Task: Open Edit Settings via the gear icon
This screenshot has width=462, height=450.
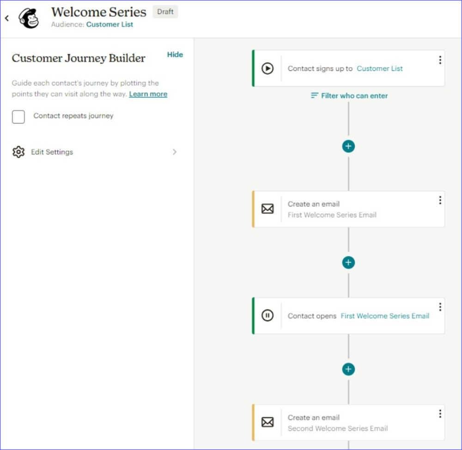Action: point(18,152)
